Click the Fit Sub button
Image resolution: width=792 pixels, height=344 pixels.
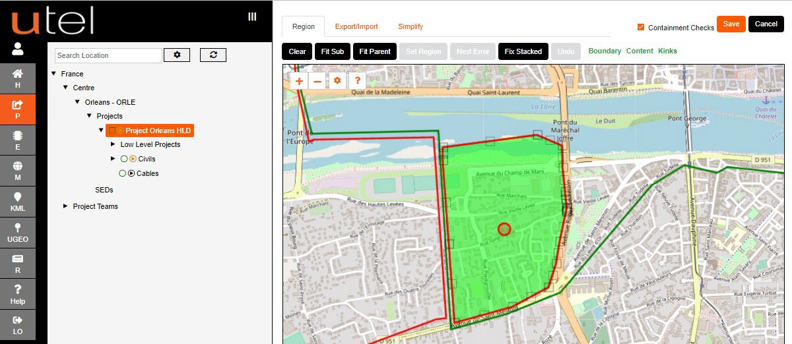pyautogui.click(x=333, y=51)
